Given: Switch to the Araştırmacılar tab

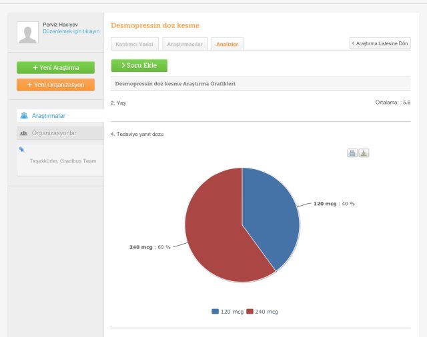Looking at the screenshot, I should (x=184, y=44).
